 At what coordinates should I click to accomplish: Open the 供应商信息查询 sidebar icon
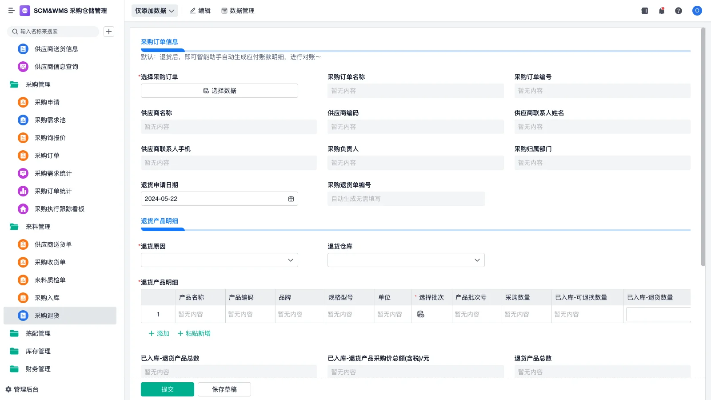click(x=23, y=67)
